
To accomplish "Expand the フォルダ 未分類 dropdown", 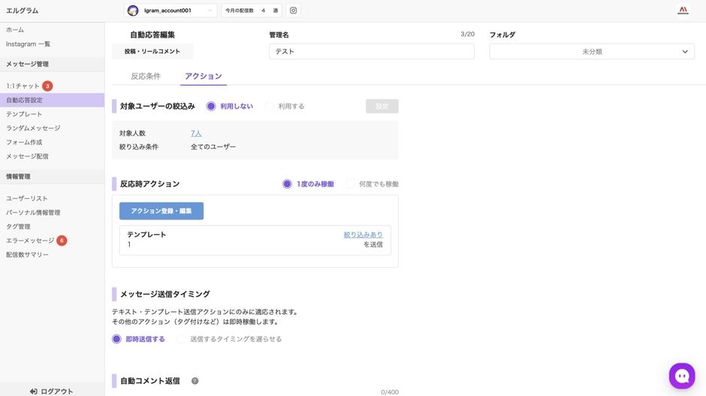I will point(592,52).
